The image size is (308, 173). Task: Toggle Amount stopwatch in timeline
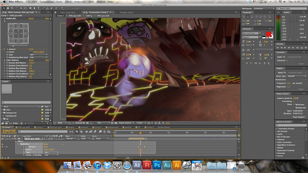(24, 147)
